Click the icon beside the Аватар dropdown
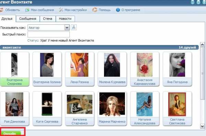Screen dimensions: 206x136 [74, 27]
